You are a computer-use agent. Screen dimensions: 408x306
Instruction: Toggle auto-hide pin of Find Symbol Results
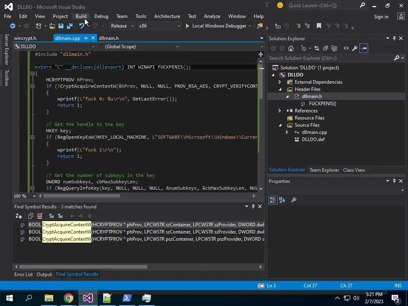(253, 206)
